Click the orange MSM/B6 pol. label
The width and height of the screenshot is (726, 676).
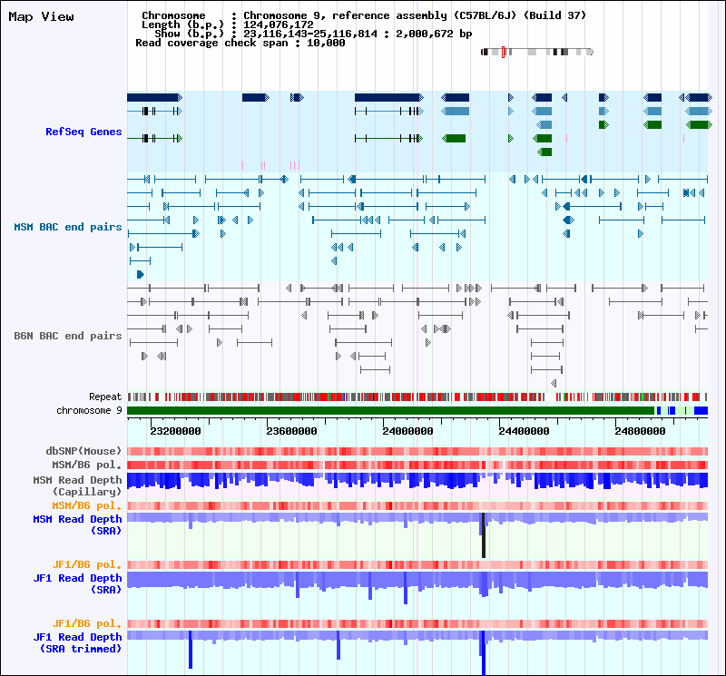tap(86, 505)
